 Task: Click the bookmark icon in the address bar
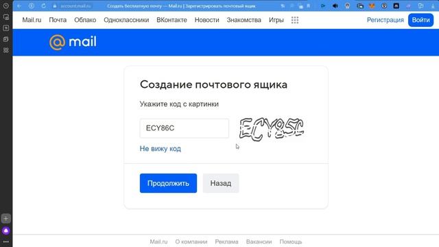309,6
